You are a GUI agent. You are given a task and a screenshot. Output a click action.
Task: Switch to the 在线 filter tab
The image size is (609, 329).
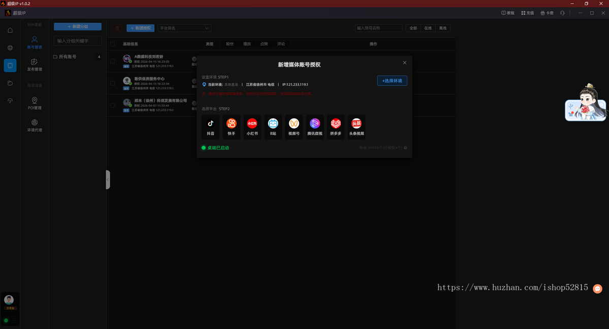coord(428,28)
